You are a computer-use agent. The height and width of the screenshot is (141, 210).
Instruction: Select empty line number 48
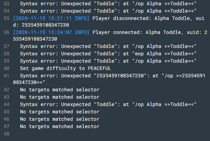pos(6,134)
